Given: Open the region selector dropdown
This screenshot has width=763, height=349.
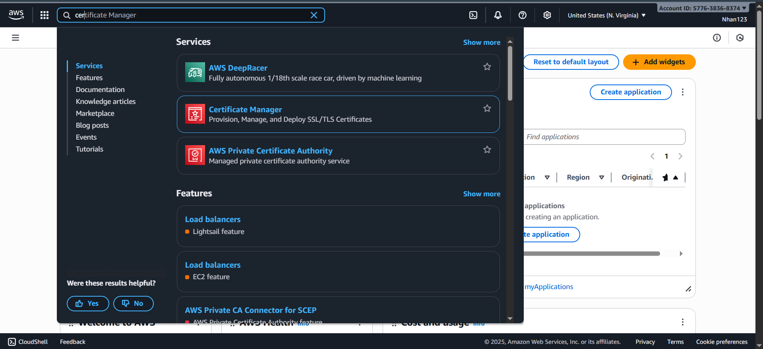Looking at the screenshot, I should [606, 15].
